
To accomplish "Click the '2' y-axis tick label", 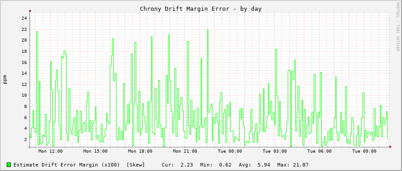I will pos(26,140).
